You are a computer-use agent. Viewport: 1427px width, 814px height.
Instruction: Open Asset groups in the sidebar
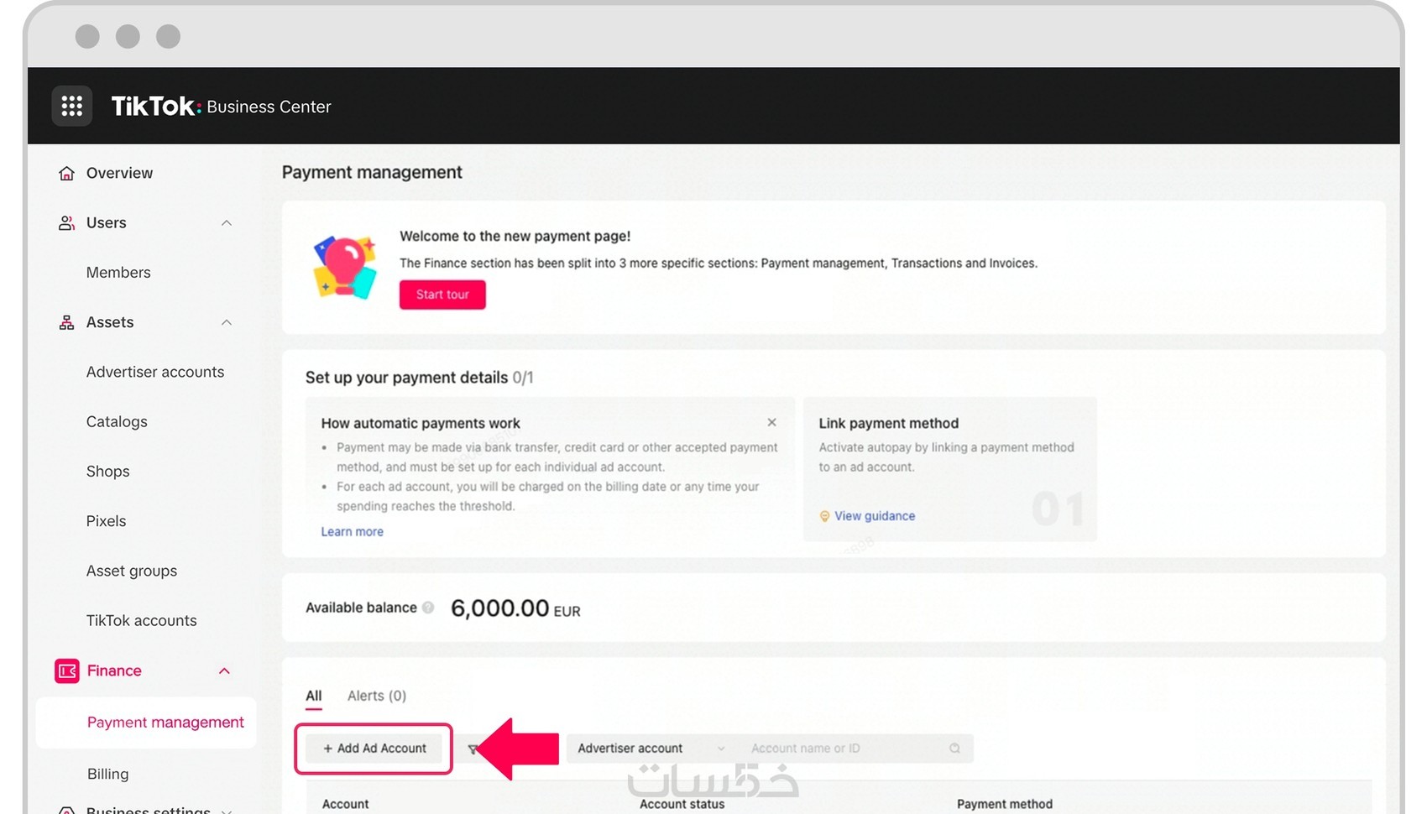(x=132, y=571)
